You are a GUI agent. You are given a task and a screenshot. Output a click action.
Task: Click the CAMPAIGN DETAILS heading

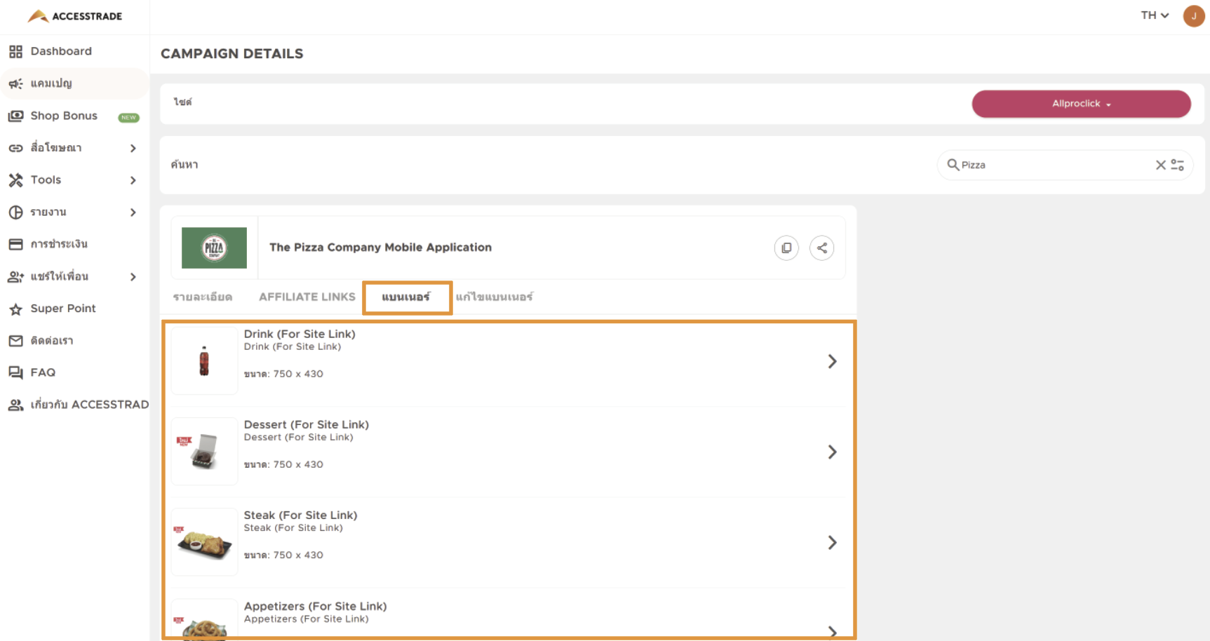[x=232, y=54]
